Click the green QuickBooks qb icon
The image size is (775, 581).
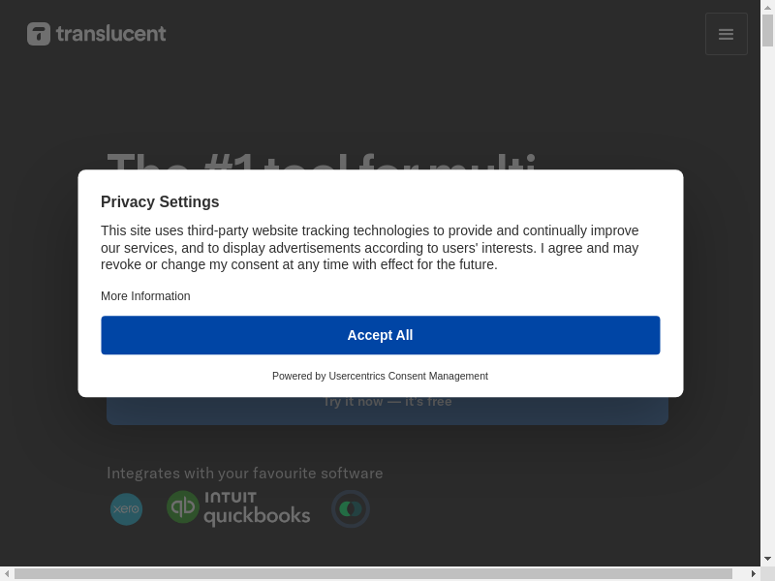click(x=182, y=507)
